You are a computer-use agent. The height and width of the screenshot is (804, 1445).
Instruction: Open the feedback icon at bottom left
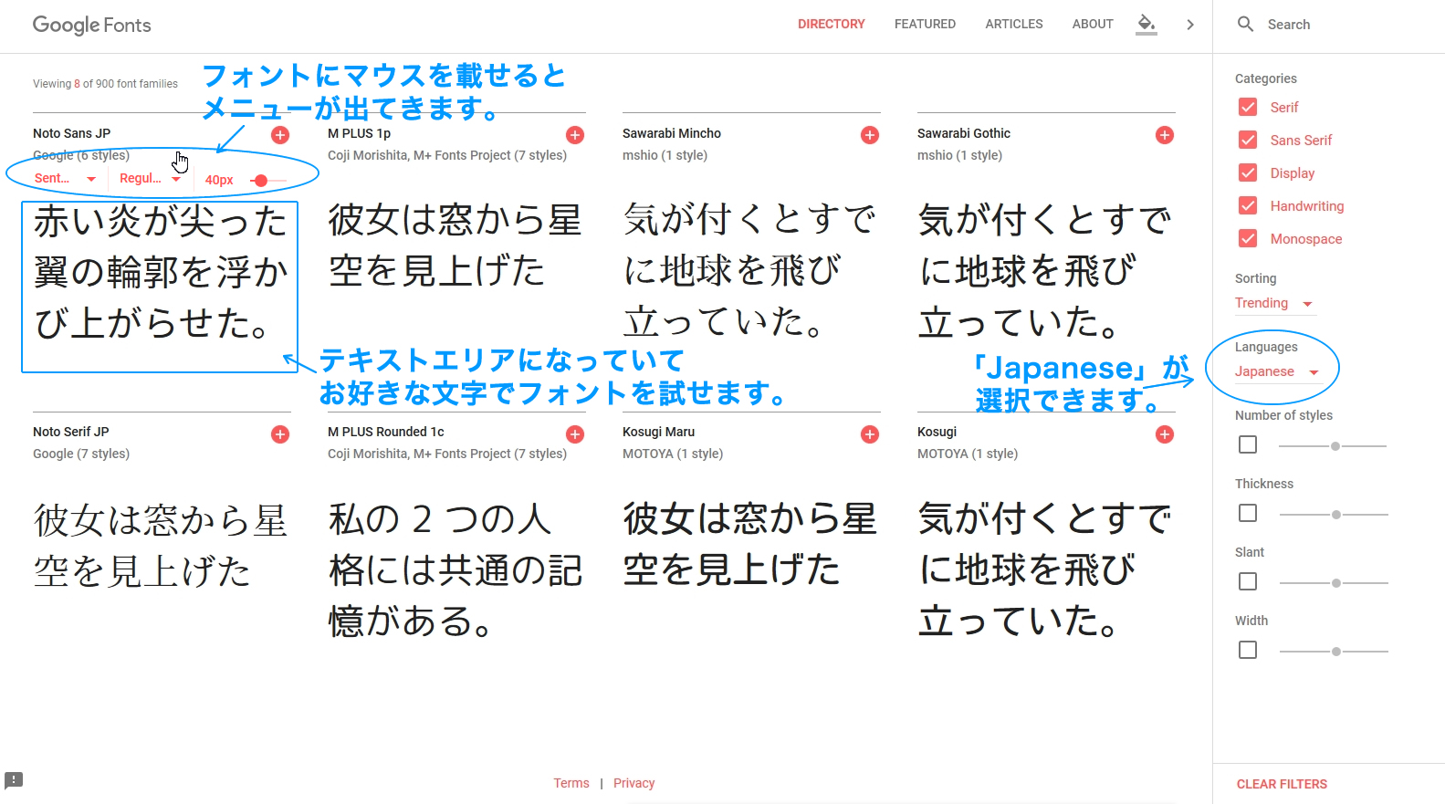[x=14, y=780]
